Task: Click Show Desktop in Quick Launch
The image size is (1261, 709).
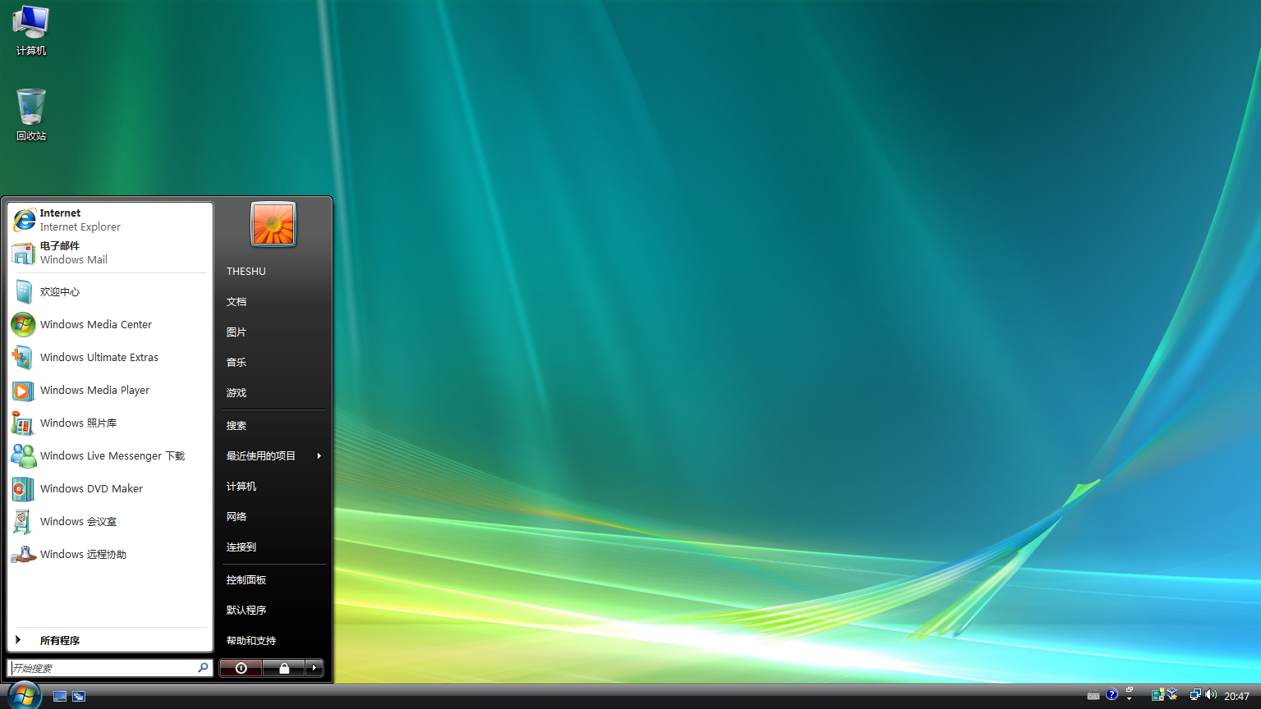Action: tap(60, 696)
